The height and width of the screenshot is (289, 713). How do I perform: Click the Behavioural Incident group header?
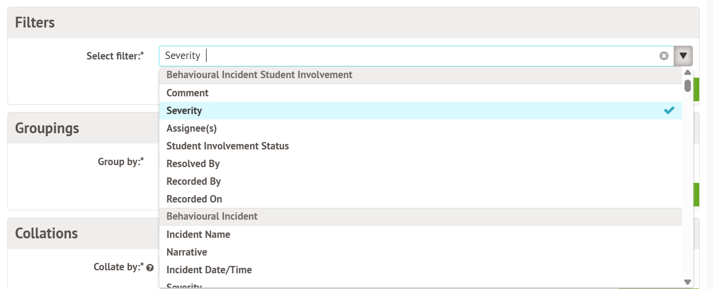coord(212,216)
